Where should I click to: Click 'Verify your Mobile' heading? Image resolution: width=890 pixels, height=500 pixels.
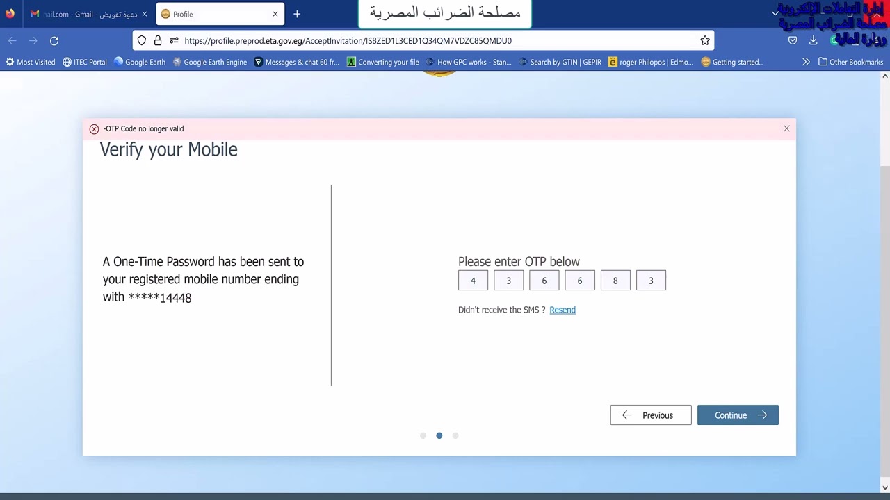[x=169, y=150]
